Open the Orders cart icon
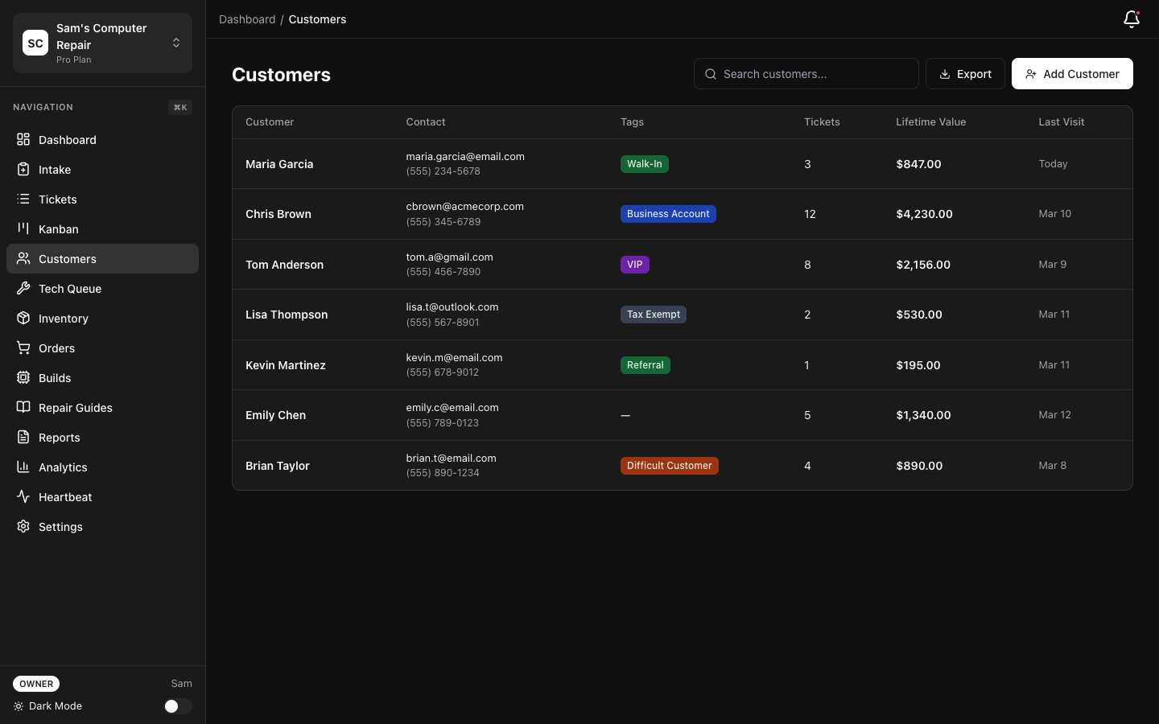This screenshot has width=1159, height=724. click(23, 348)
